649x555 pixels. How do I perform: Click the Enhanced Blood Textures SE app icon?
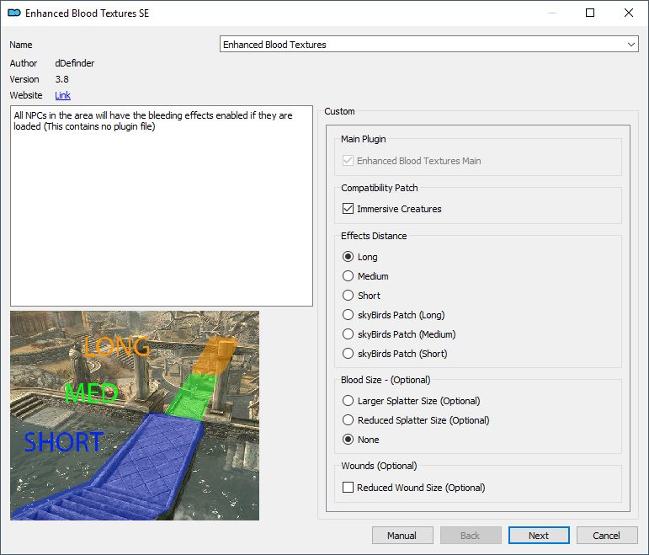(x=14, y=13)
